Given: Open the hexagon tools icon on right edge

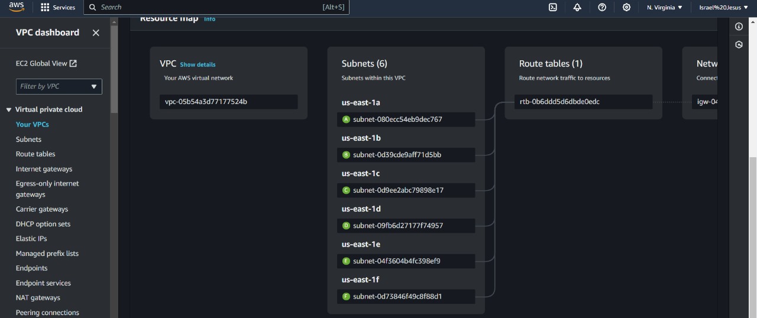Looking at the screenshot, I should [x=739, y=44].
